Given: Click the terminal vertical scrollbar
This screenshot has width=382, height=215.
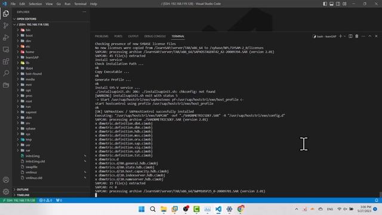Looking at the screenshot, I should pos(381,194).
